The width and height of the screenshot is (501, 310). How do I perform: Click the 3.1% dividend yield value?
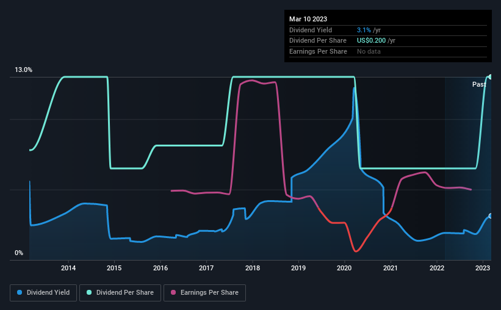point(364,30)
